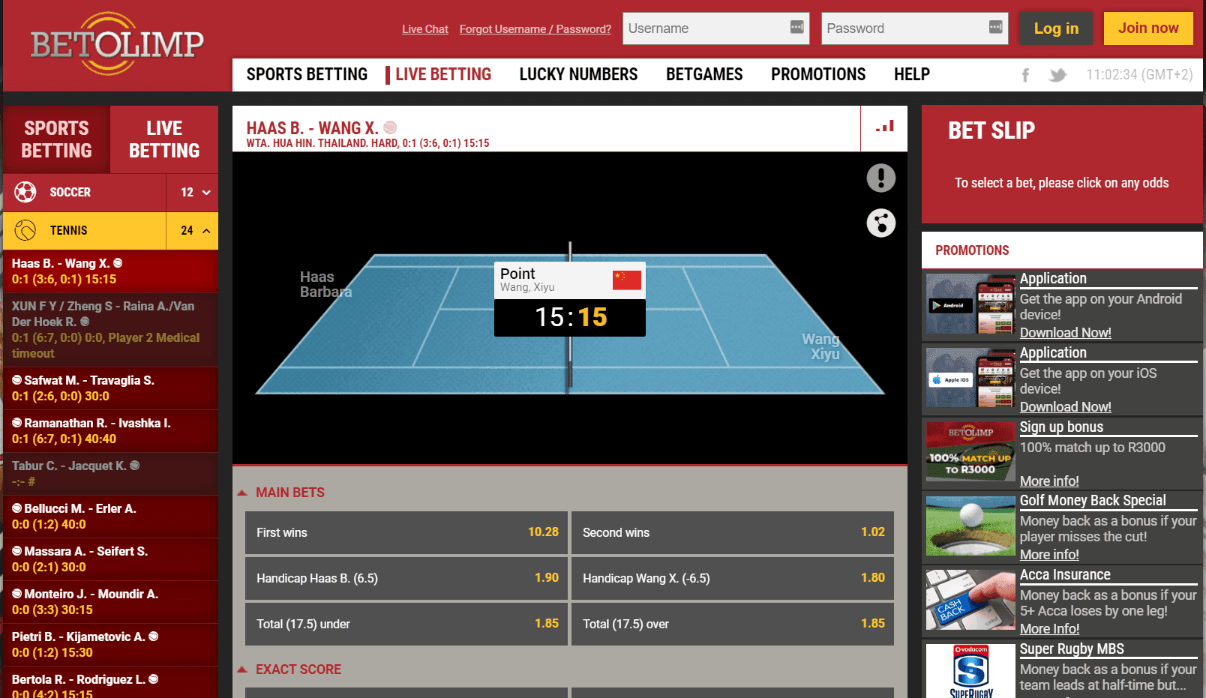Select Total (17.5) over odds
The width and height of the screenshot is (1206, 698).
pyautogui.click(x=733, y=624)
